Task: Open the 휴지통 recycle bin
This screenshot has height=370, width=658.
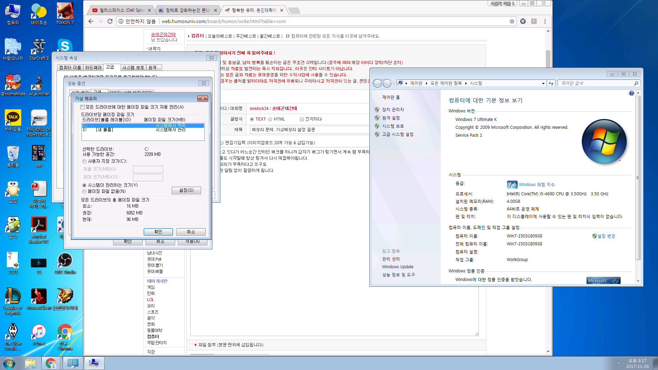Action: (13, 156)
